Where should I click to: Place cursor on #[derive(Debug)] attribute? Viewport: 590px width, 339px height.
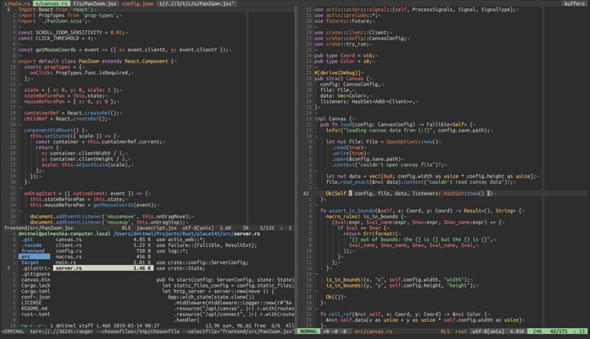337,73
